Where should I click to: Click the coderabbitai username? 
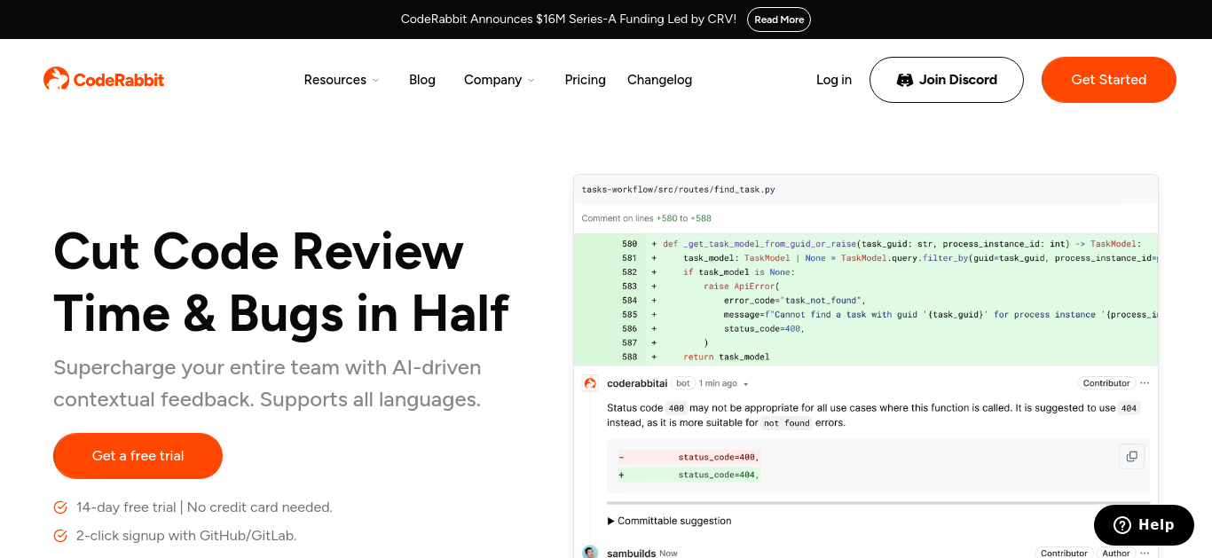(637, 383)
